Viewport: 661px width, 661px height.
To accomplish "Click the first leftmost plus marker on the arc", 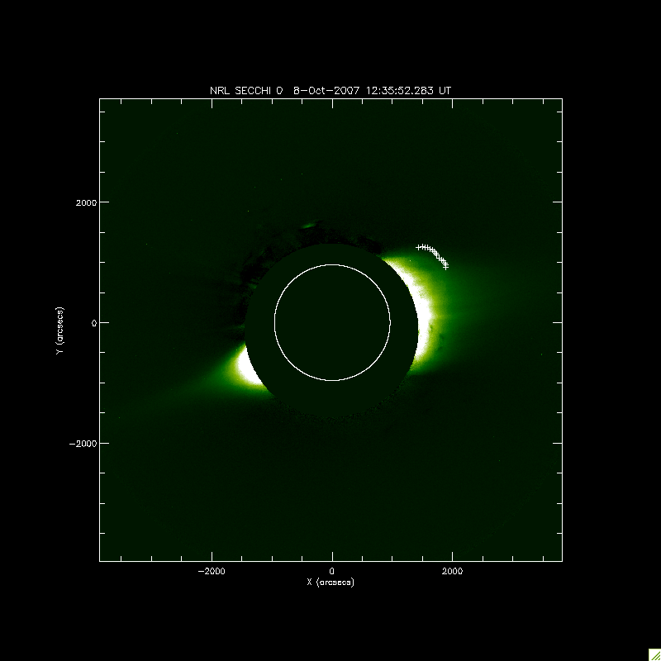I will (x=418, y=247).
